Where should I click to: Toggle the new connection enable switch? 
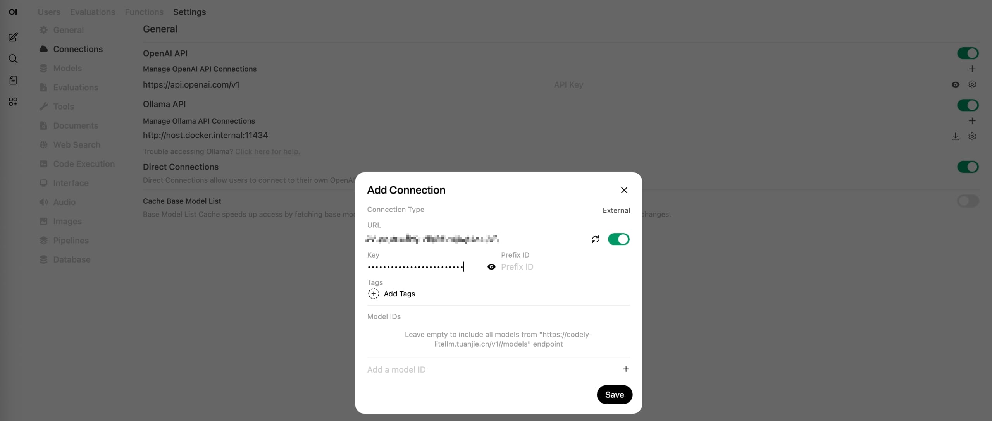pos(618,239)
